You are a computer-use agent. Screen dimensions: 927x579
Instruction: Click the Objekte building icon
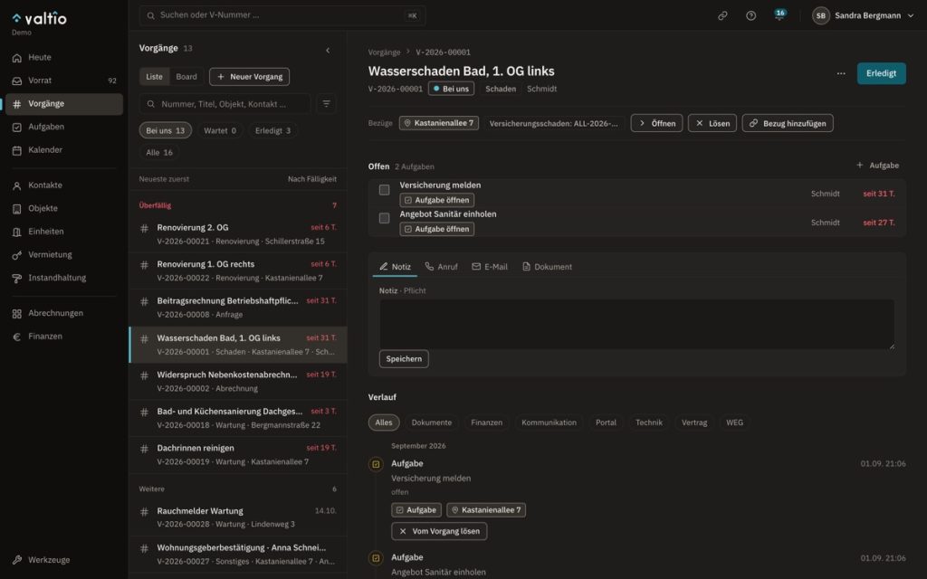click(x=17, y=209)
